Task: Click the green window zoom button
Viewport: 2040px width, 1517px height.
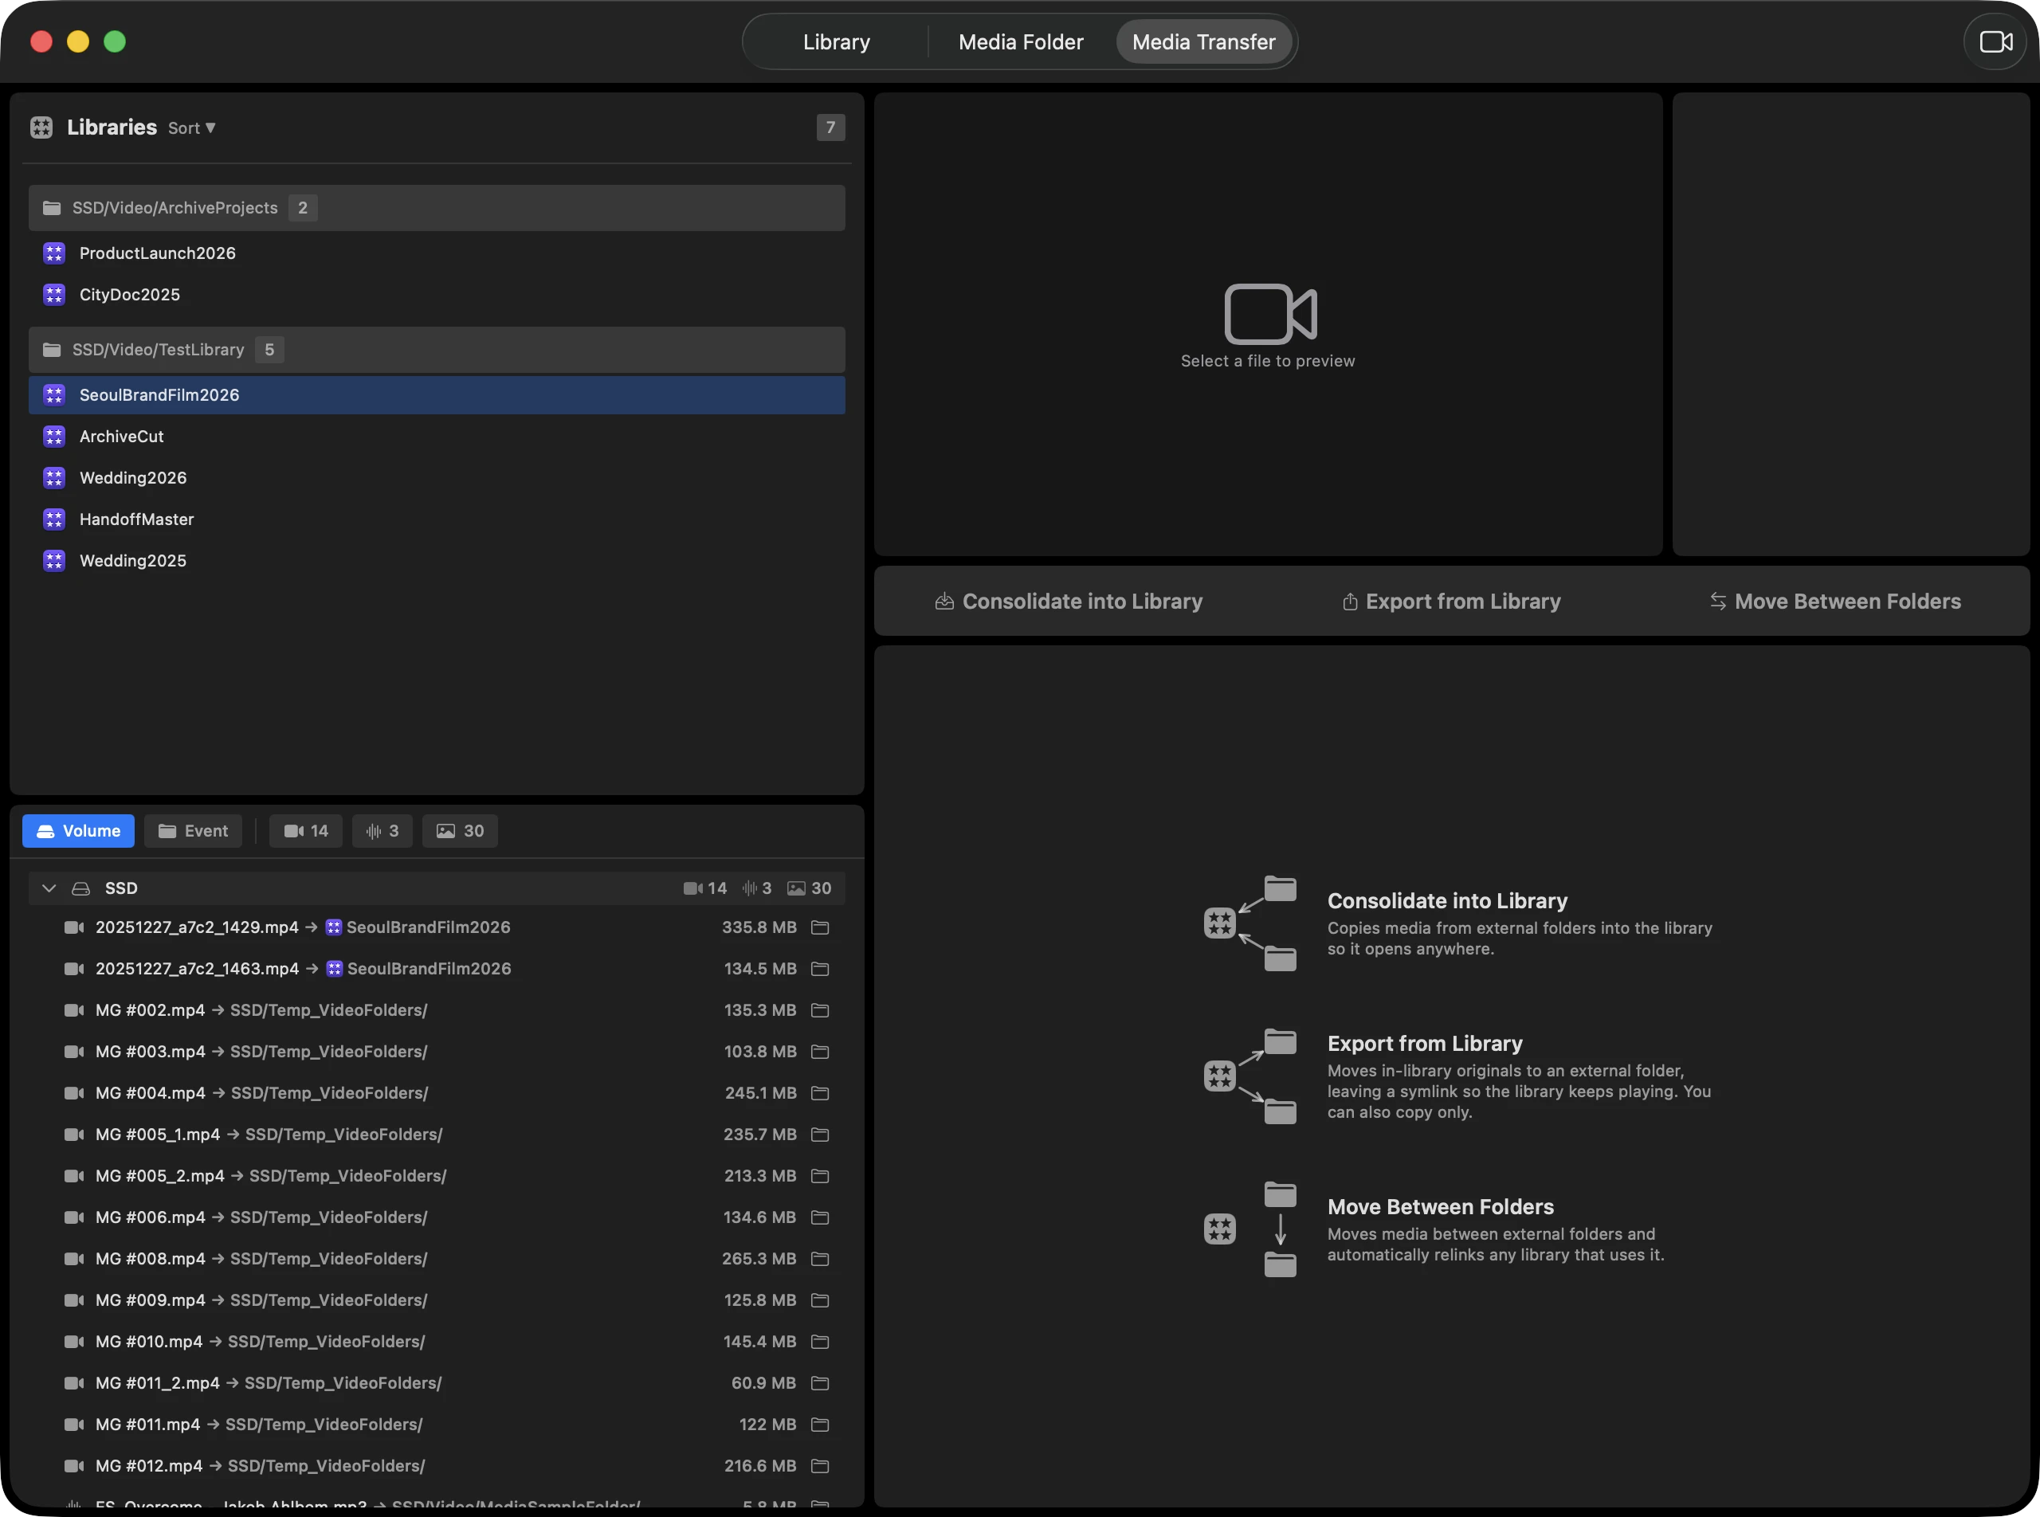Action: click(x=115, y=42)
